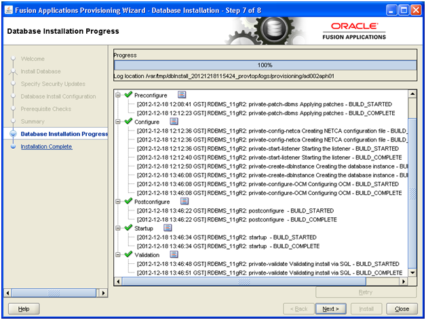The height and width of the screenshot is (320, 426).
Task: Click the Close button
Action: pyautogui.click(x=402, y=309)
